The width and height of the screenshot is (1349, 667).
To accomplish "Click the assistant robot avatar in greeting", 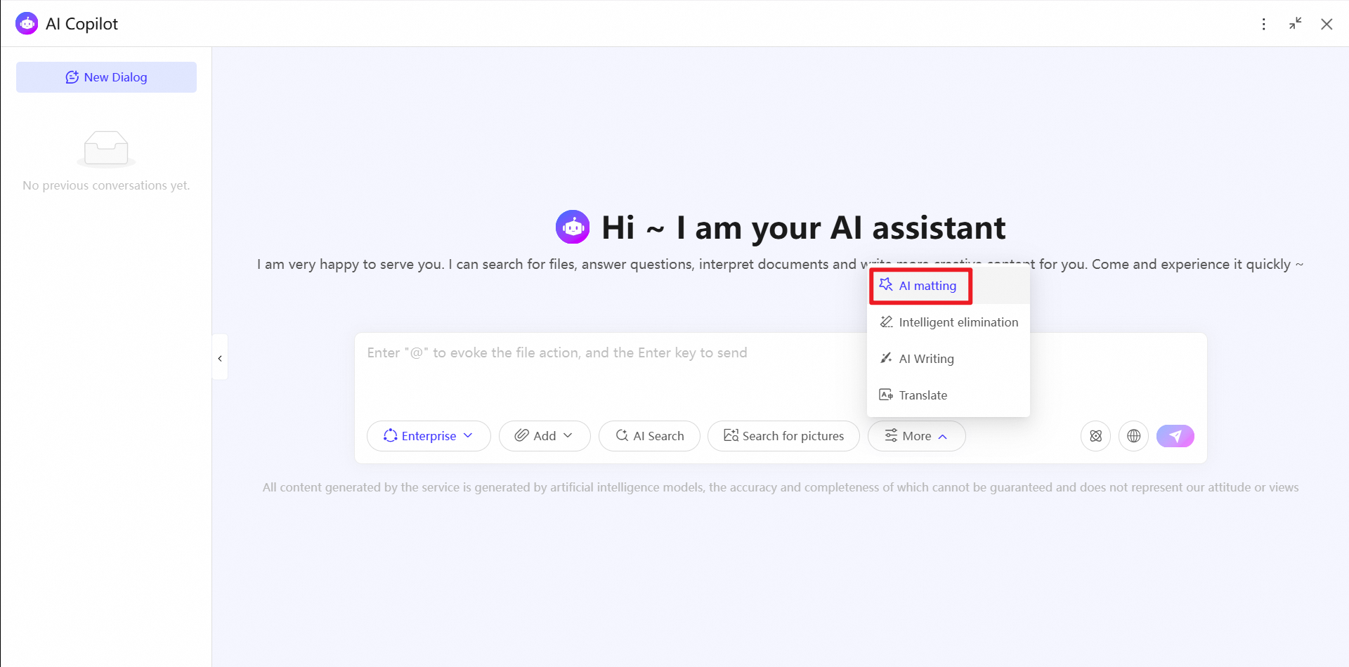I will pos(573,227).
